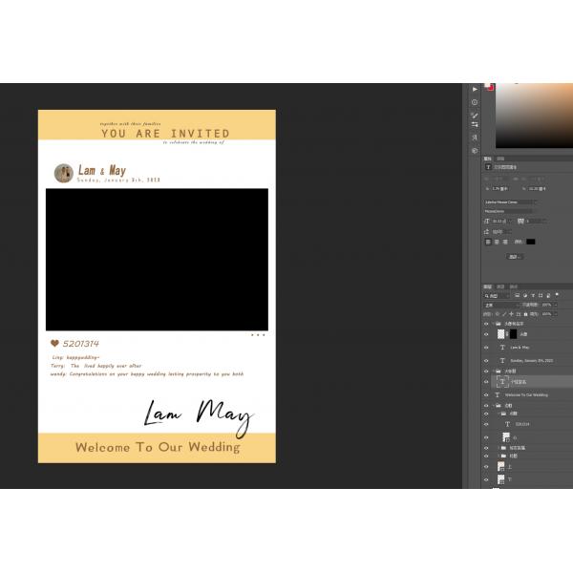The height and width of the screenshot is (573, 573).
Task: Select the Sunday, January 5th, 2023 text layer
Action: (531, 361)
